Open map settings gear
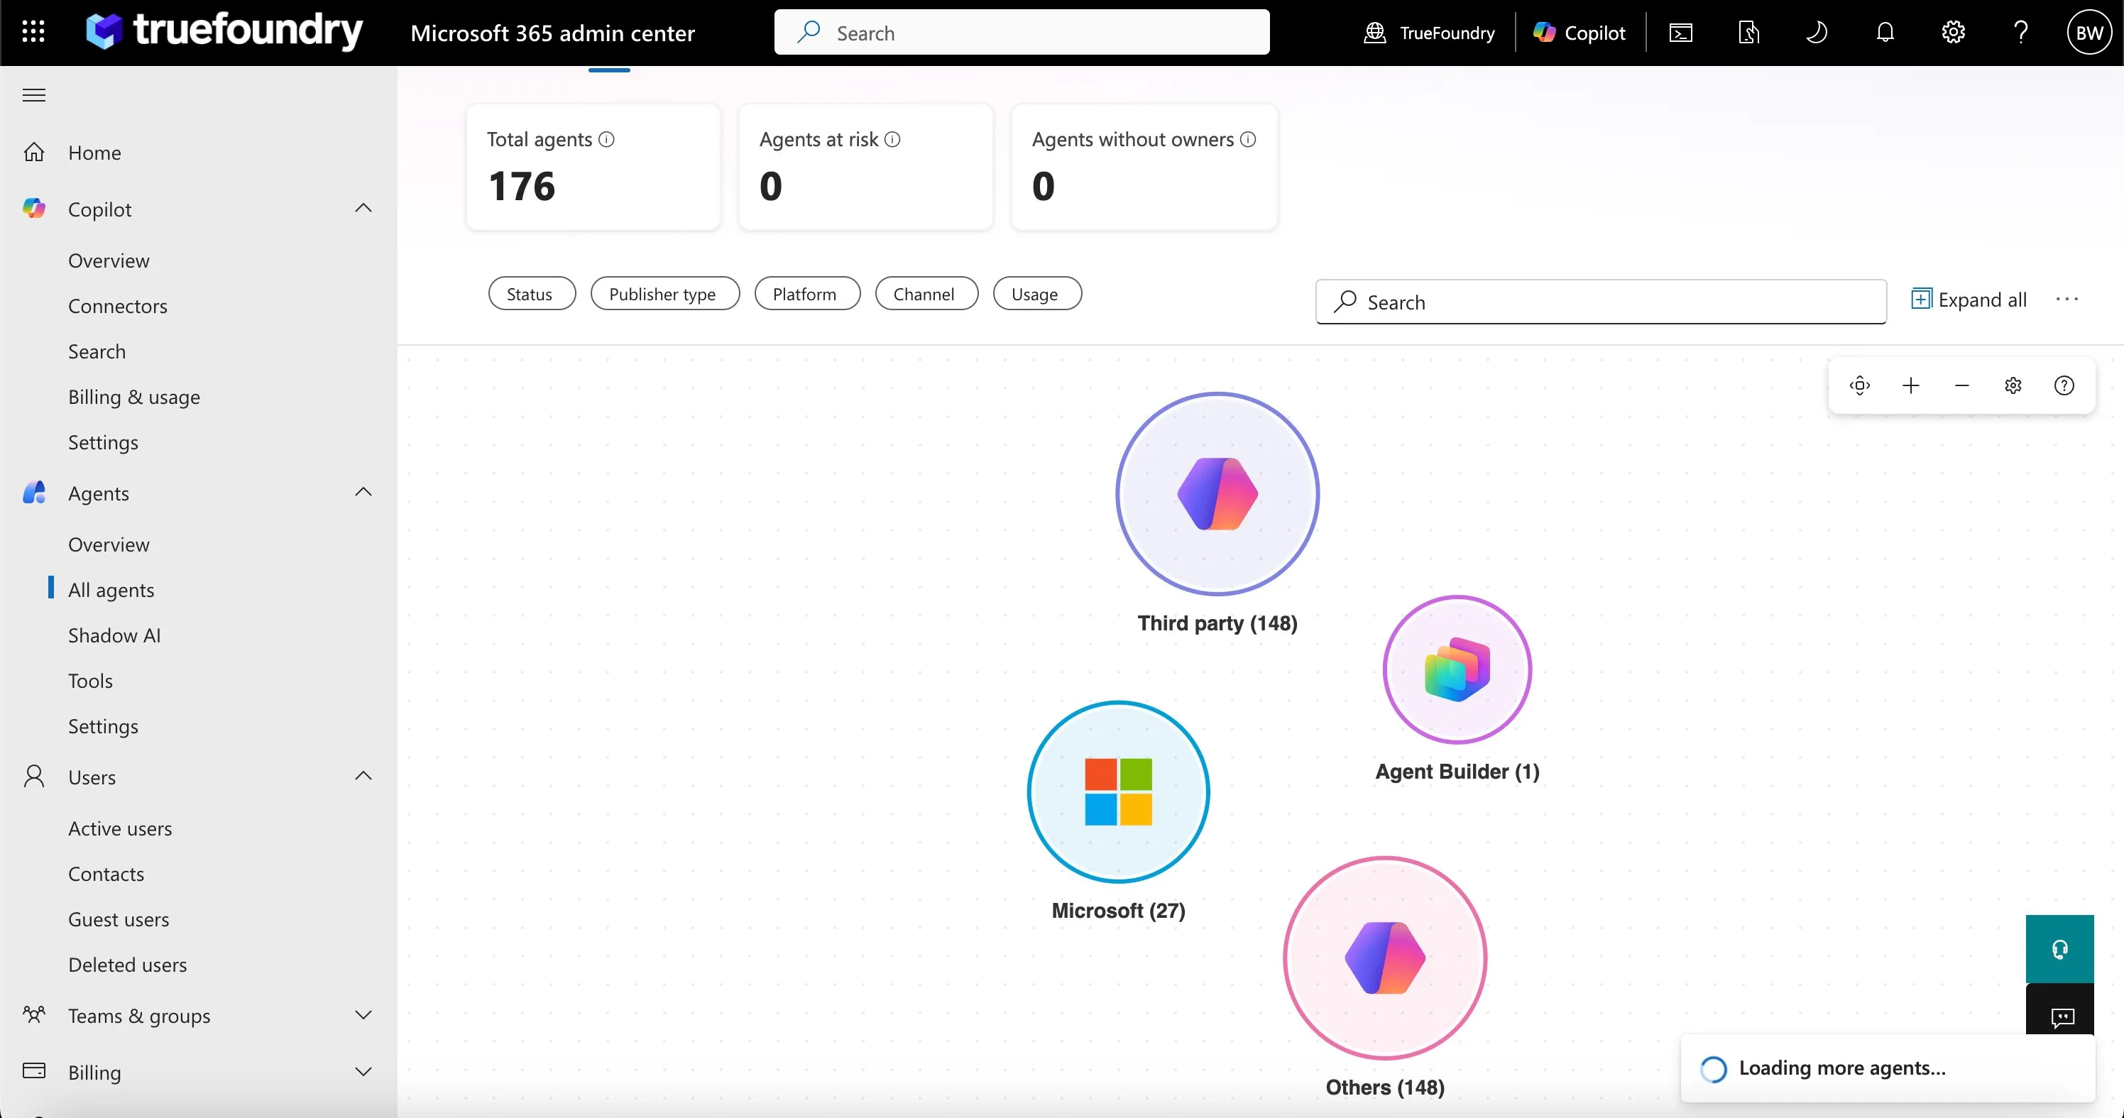This screenshot has height=1118, width=2124. pos(2013,385)
